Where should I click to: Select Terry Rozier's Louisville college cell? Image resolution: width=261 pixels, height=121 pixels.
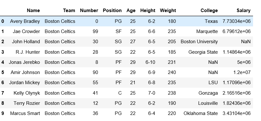(x=208, y=103)
